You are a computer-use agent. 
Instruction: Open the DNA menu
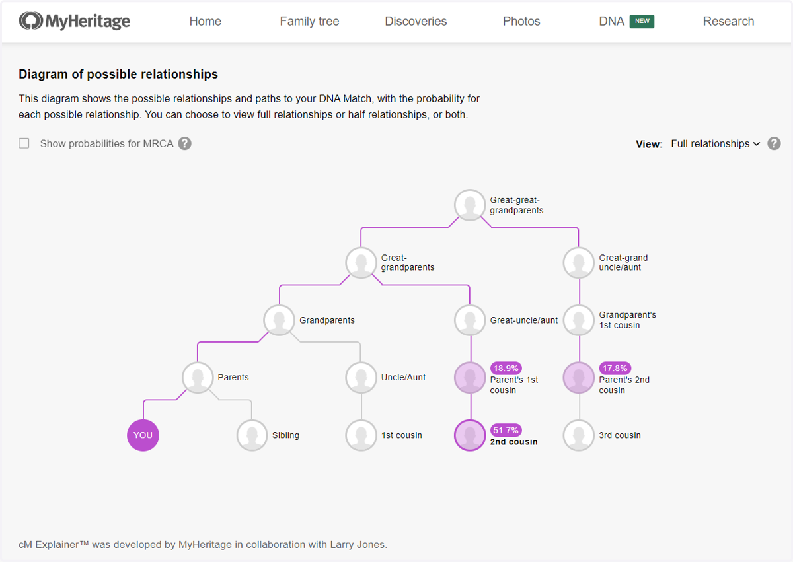tap(612, 21)
